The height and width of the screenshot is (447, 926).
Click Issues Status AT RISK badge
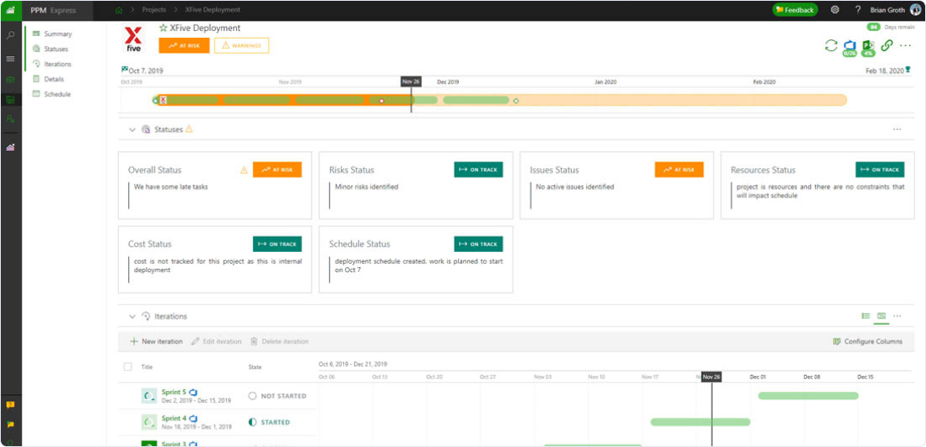coord(679,169)
